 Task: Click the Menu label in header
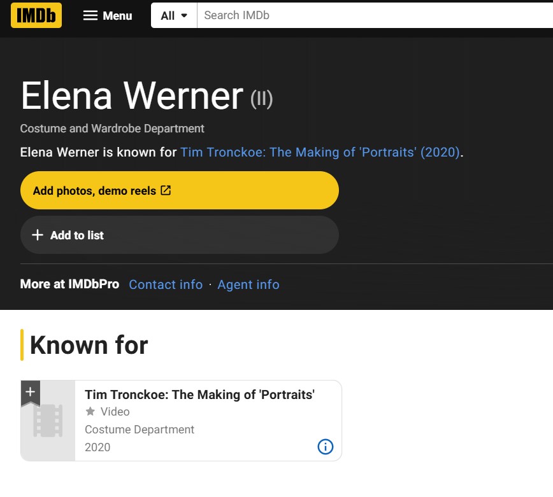click(117, 16)
